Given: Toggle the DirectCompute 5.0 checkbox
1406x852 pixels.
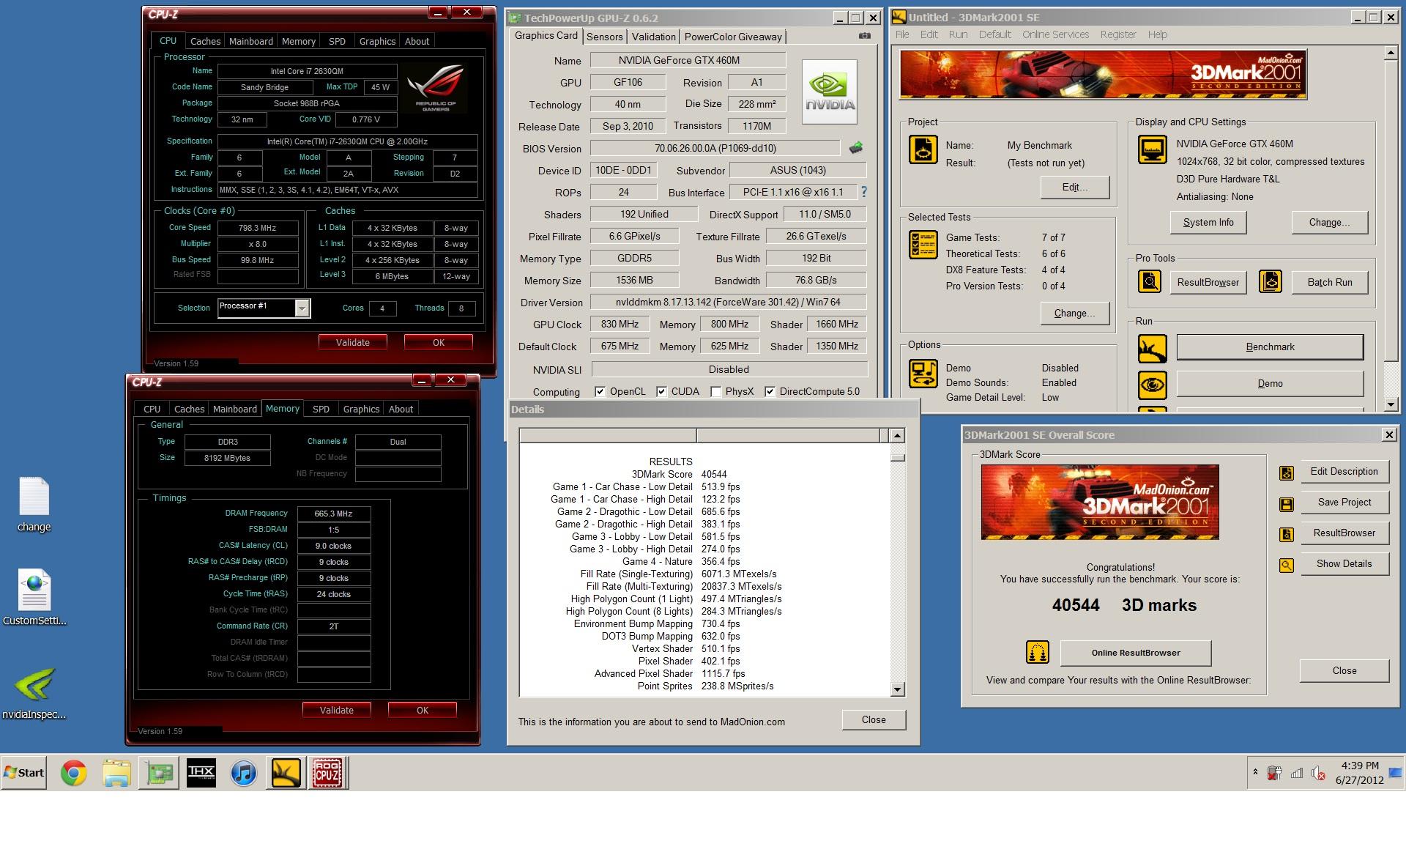Looking at the screenshot, I should point(770,391).
